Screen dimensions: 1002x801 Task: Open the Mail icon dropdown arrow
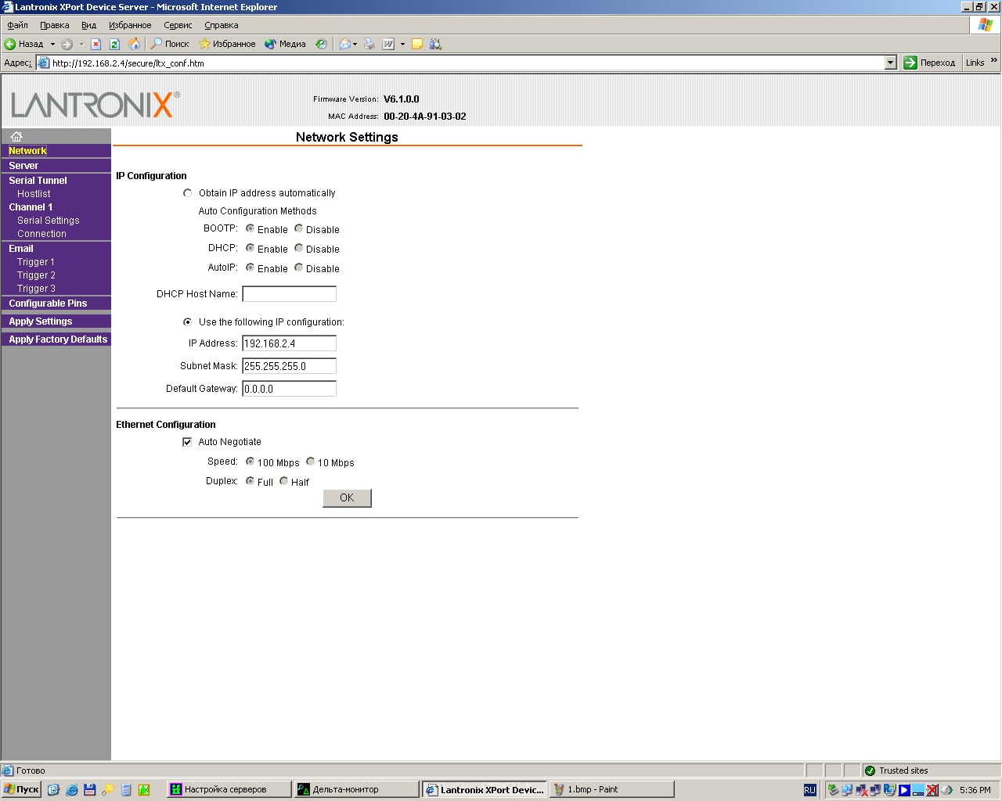pyautogui.click(x=355, y=44)
